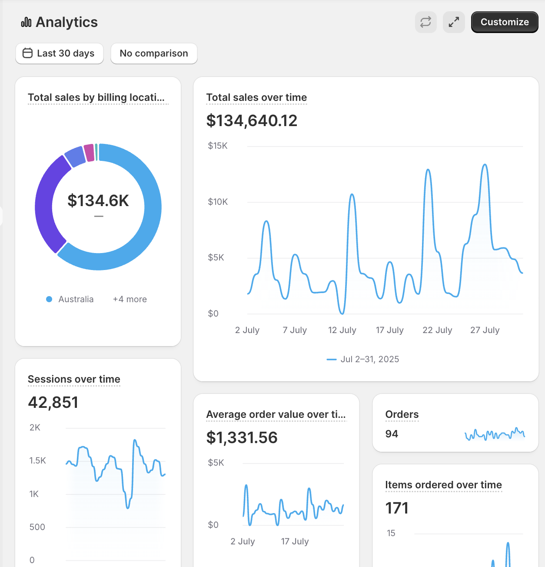Open Average order value over time report

click(276, 414)
